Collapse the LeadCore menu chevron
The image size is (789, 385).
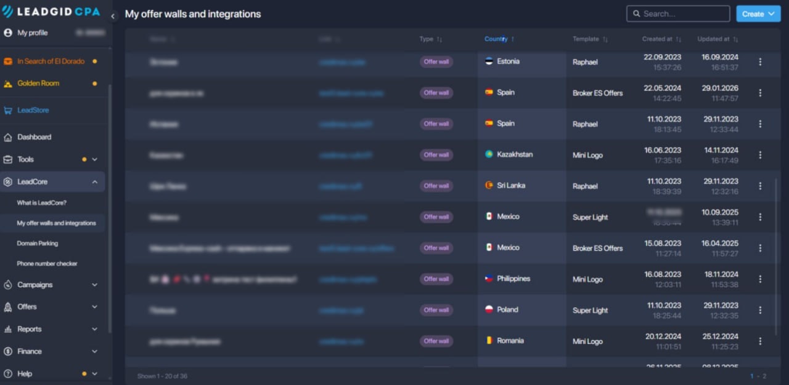pos(95,182)
